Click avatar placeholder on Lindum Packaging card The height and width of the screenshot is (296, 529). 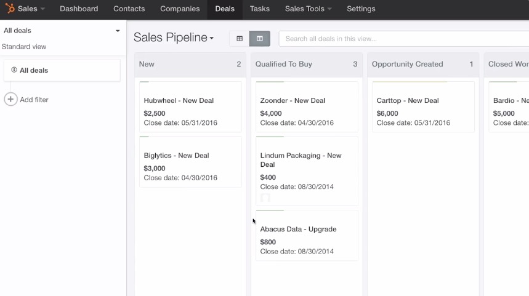pyautogui.click(x=265, y=198)
